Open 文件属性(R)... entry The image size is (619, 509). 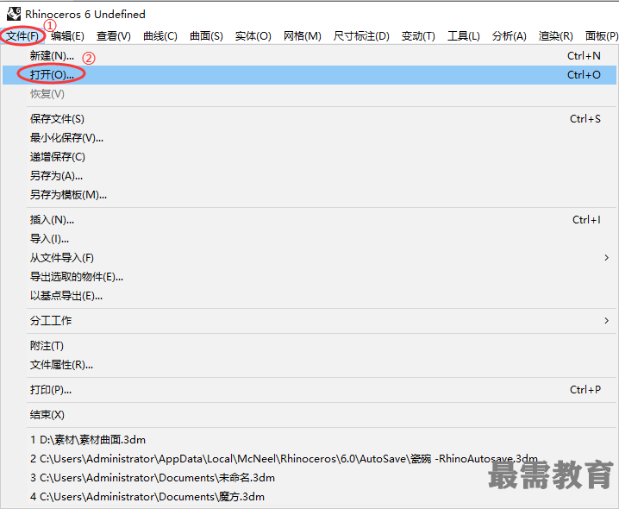[309, 365]
